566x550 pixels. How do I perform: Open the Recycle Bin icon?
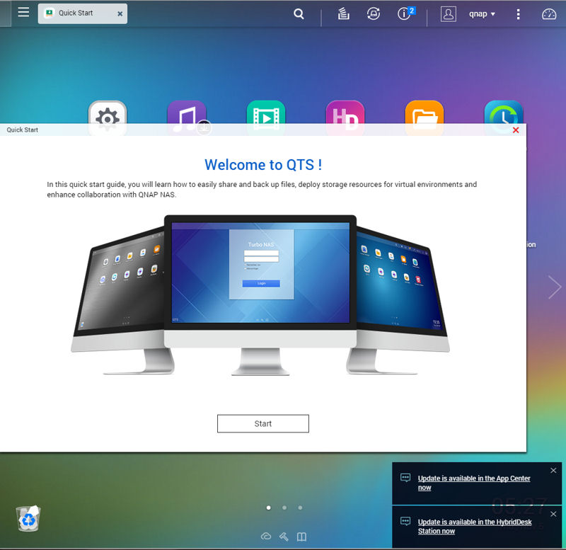tap(28, 519)
